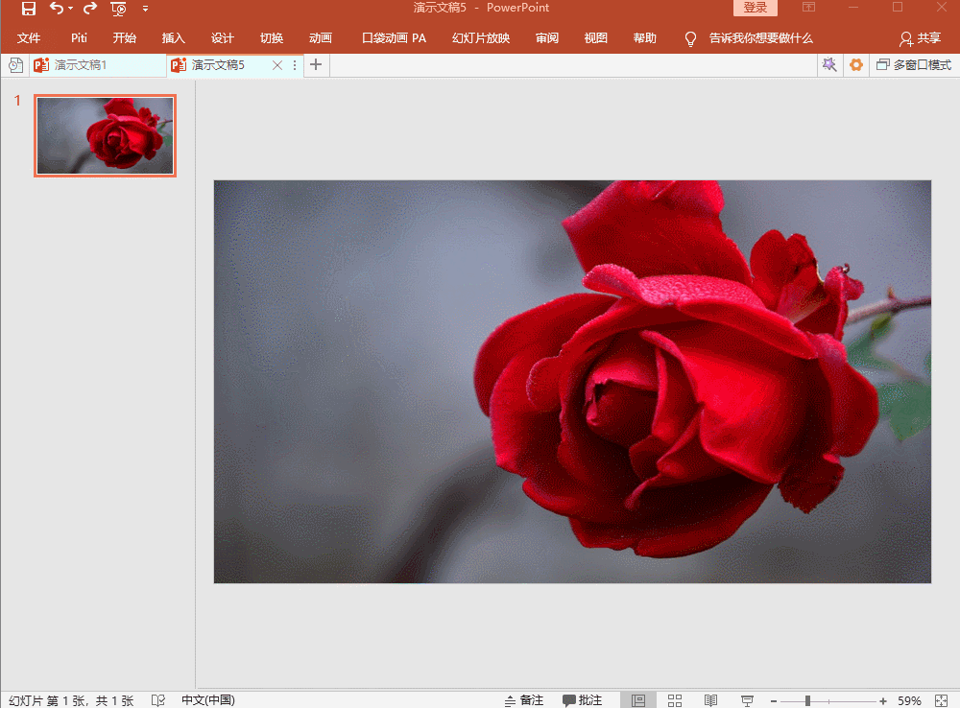Click the zoom slider handle
The image size is (960, 708).
pyautogui.click(x=808, y=700)
